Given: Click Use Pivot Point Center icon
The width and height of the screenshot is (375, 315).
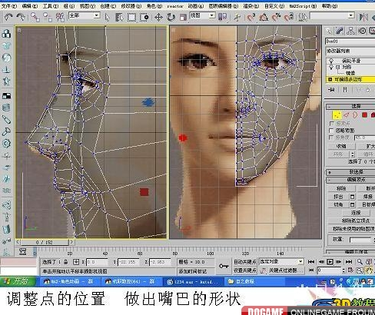Looking at the screenshot, I should click(x=222, y=17).
